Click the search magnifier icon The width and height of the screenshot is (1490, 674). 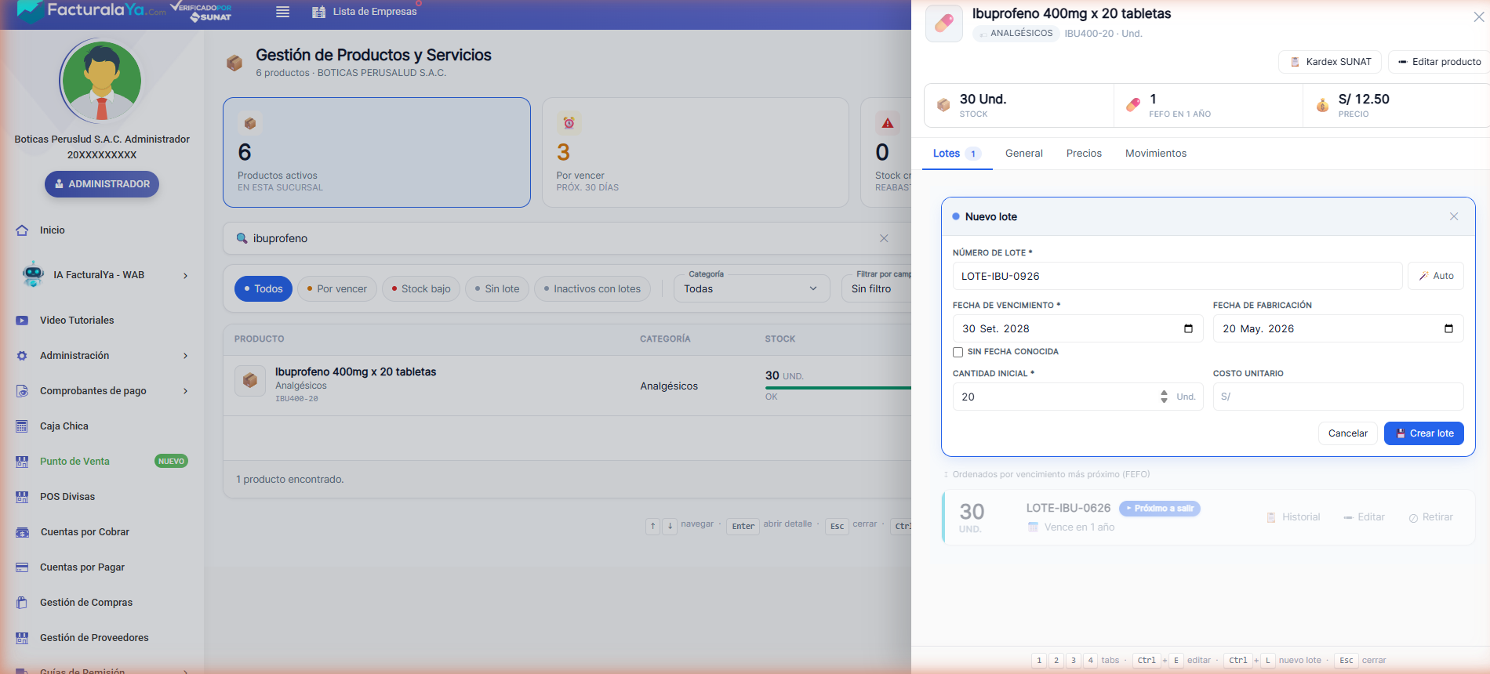point(242,238)
